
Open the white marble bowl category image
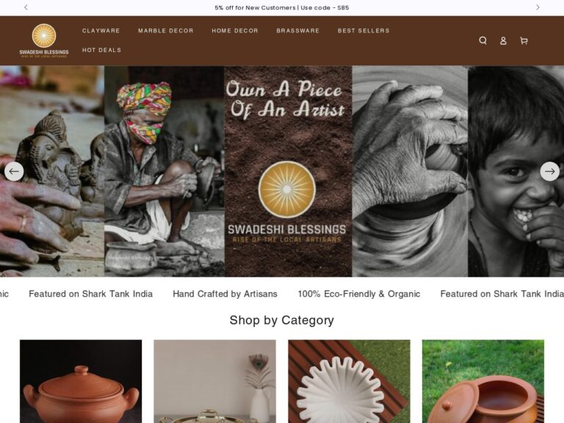point(349,381)
